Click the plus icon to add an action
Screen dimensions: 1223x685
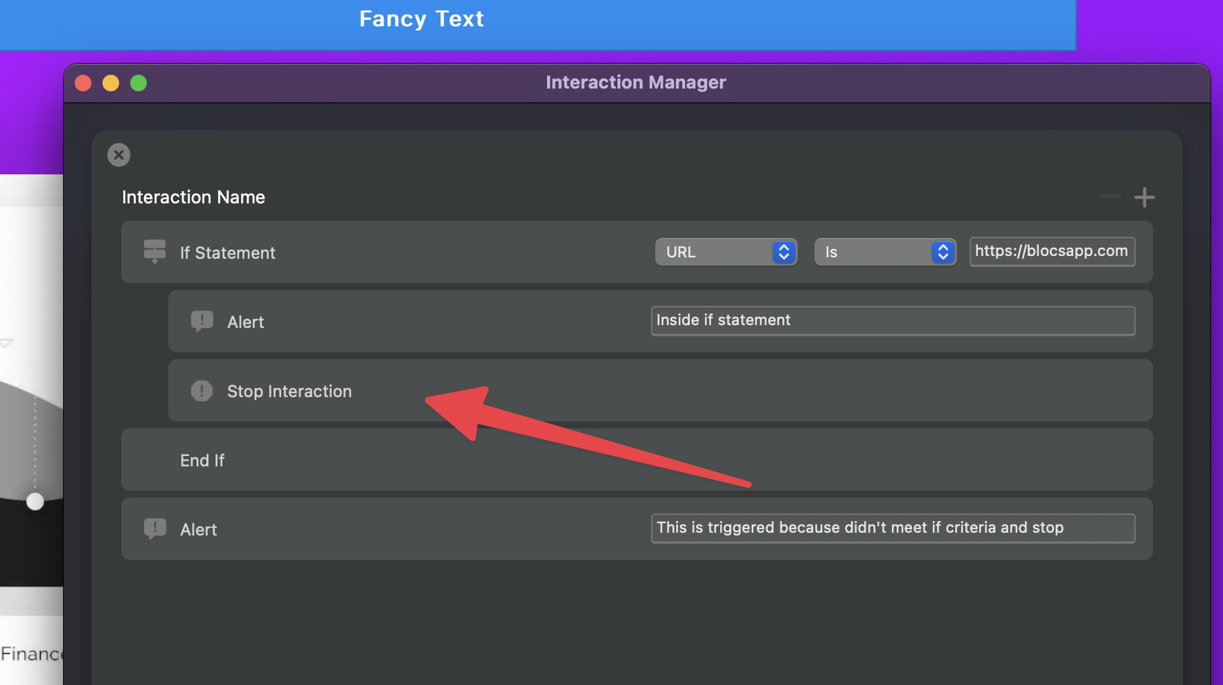point(1144,197)
